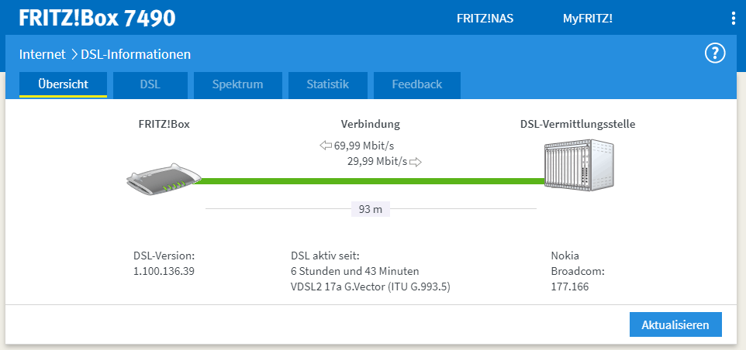Switch to the Übersicht tab
746x350 pixels.
[x=63, y=84]
